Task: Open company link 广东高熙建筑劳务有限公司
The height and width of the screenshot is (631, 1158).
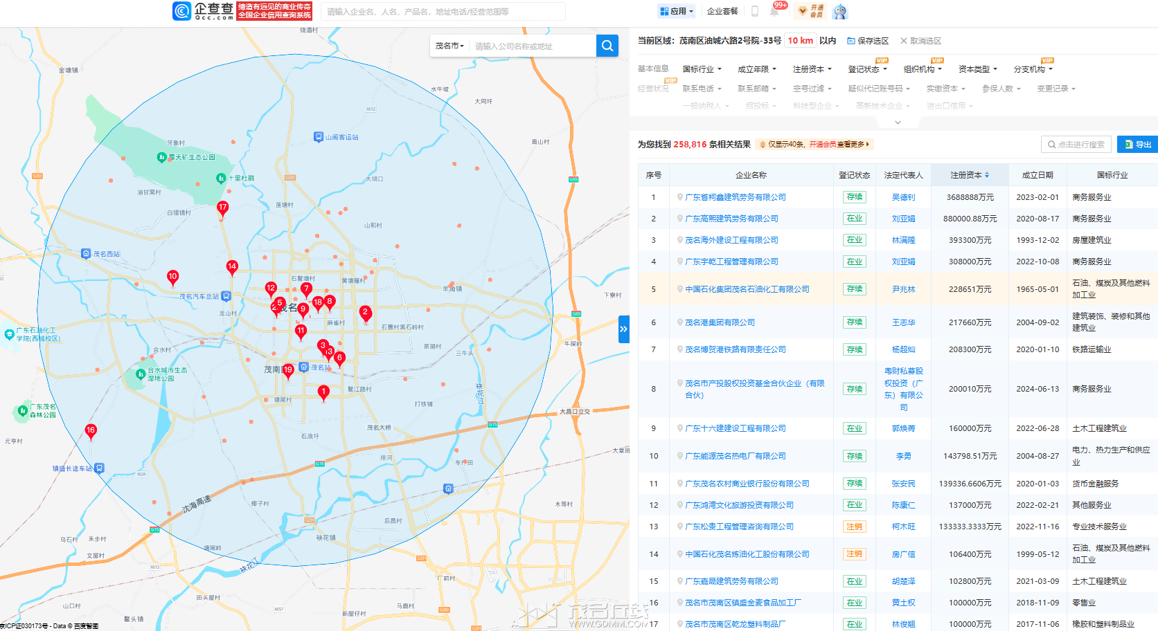Action: (731, 219)
